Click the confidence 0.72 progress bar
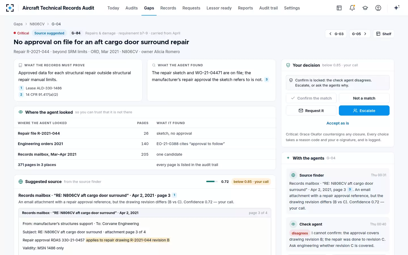Image resolution: width=408 pixels, height=255 pixels. tap(212, 182)
